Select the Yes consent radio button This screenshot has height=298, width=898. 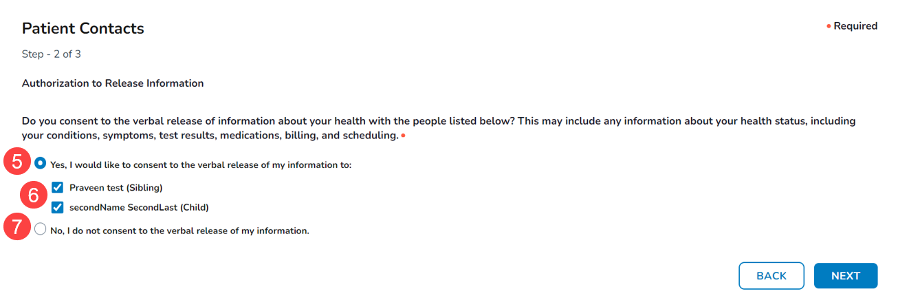pos(41,164)
